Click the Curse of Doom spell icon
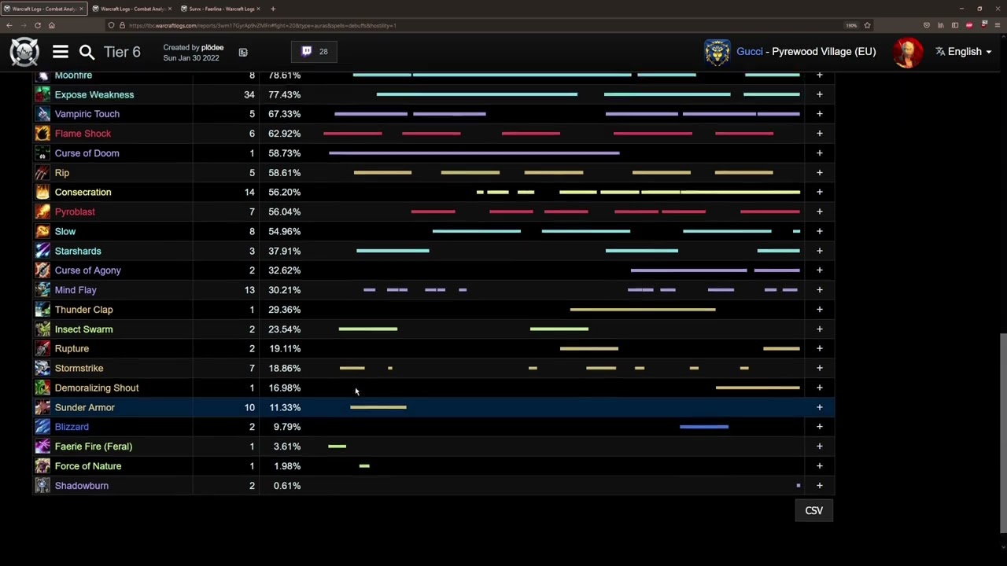Viewport: 1007px width, 566px height. point(42,153)
